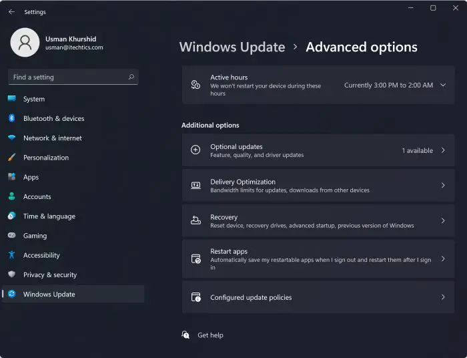Open Recovery options
467x358 pixels.
coord(318,220)
